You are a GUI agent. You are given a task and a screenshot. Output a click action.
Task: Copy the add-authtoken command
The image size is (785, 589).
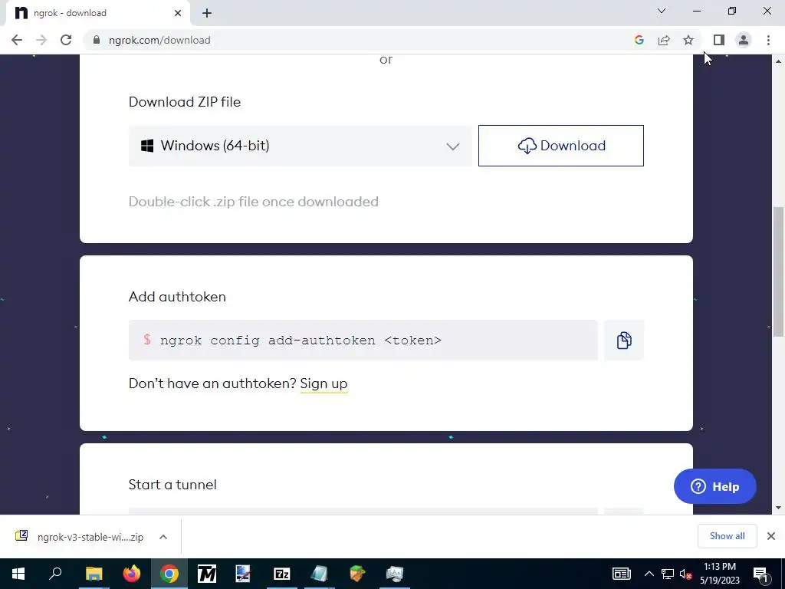[623, 341]
